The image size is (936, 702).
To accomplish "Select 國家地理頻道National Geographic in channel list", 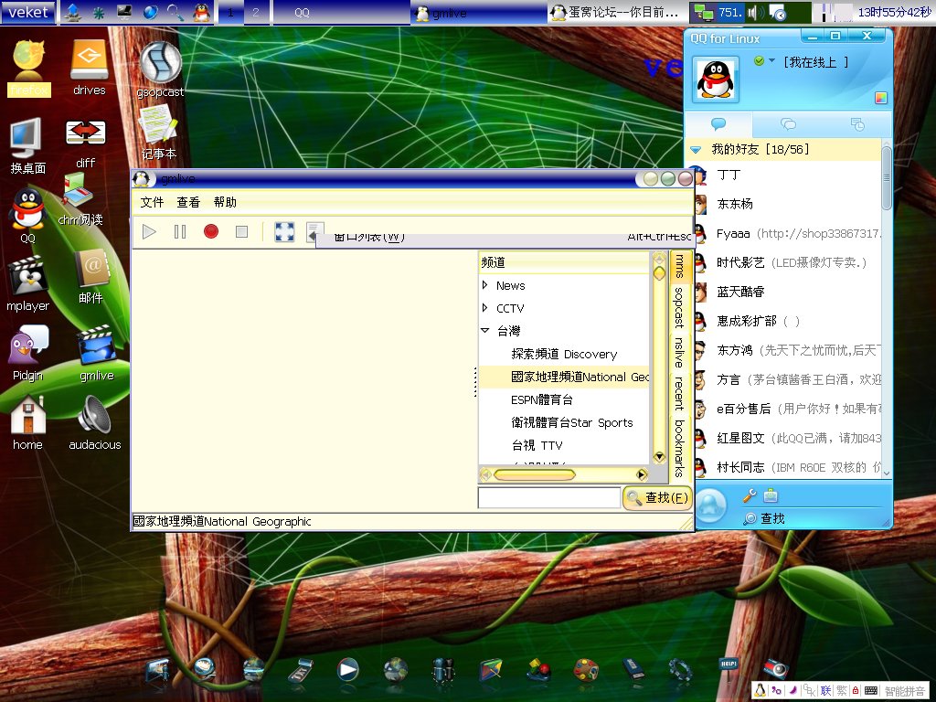I will point(563,377).
